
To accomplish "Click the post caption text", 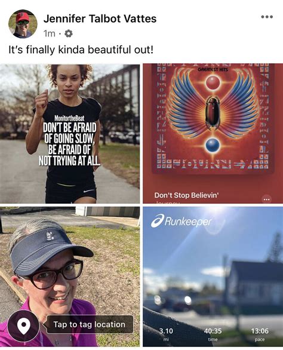I will 81,50.
